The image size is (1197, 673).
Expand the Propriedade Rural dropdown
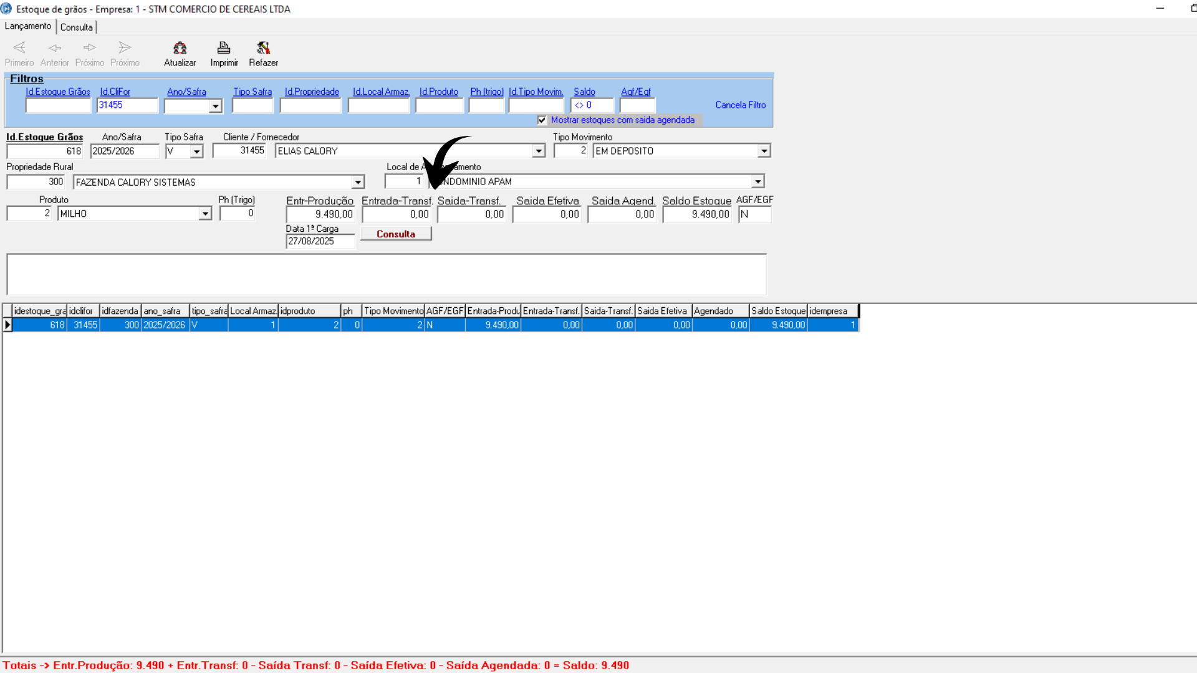click(x=358, y=183)
